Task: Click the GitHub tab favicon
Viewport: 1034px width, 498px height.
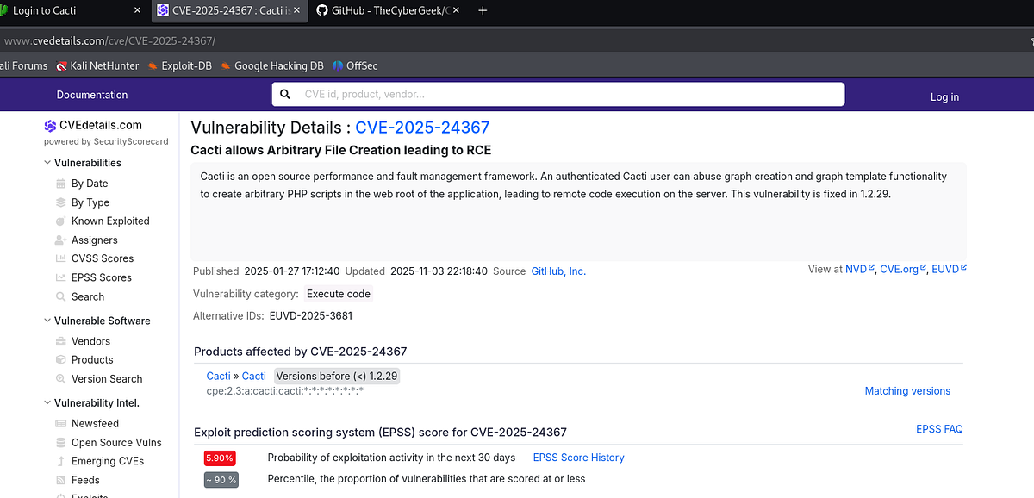Action: click(x=322, y=10)
